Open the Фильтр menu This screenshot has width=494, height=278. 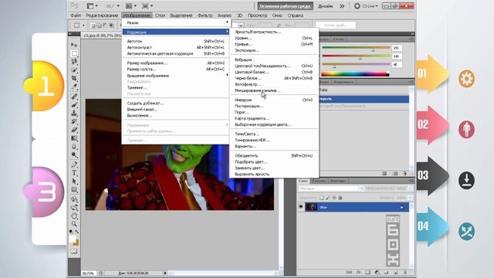pyautogui.click(x=205, y=15)
